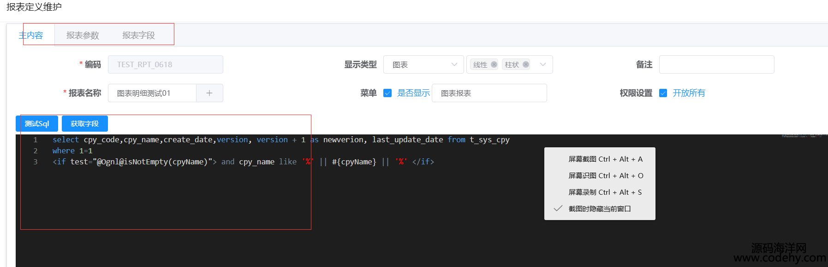Choose 屏幕录制 Ctrl+Alt+S menu entry
This screenshot has width=828, height=267.
pos(600,192)
